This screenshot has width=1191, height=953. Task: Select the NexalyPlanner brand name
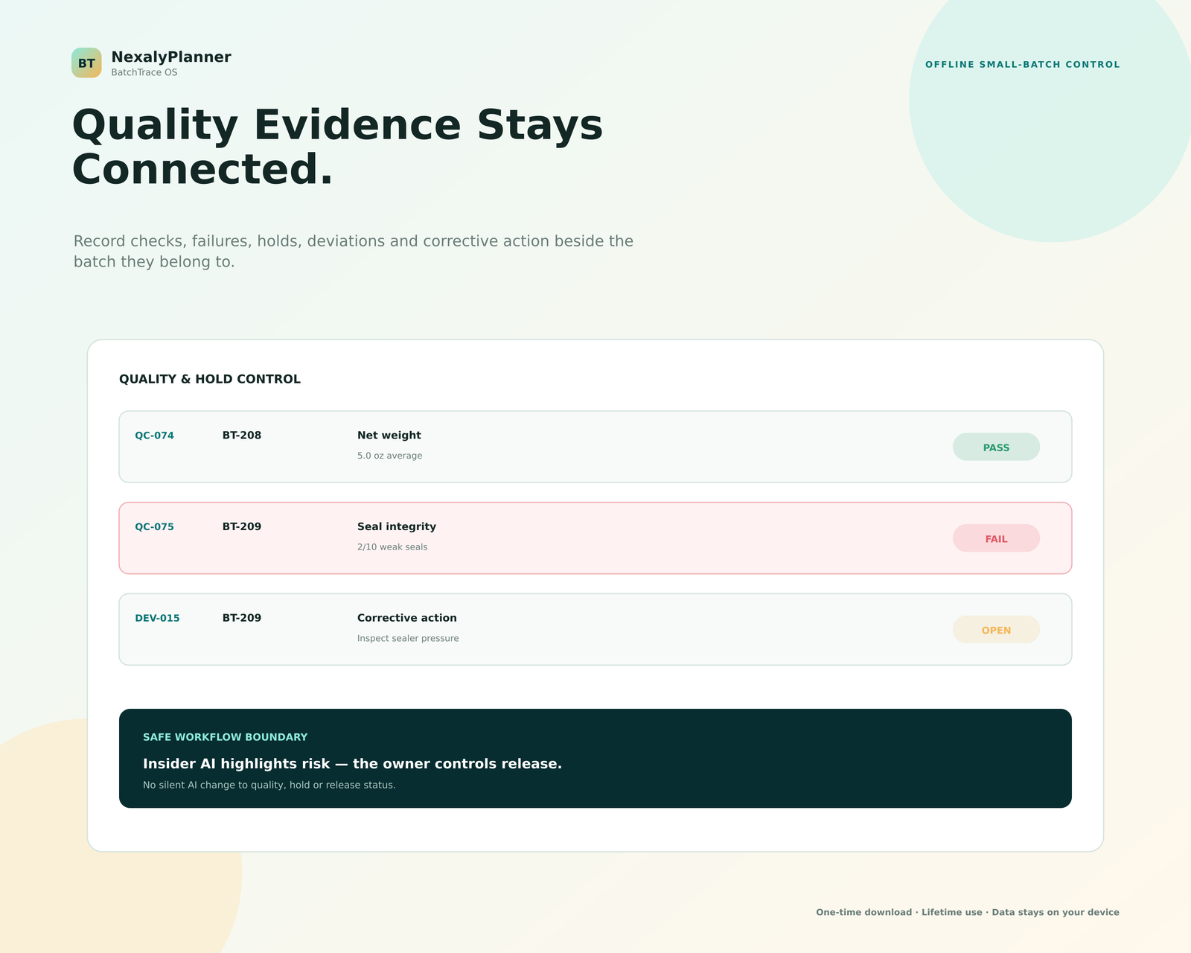(x=171, y=57)
